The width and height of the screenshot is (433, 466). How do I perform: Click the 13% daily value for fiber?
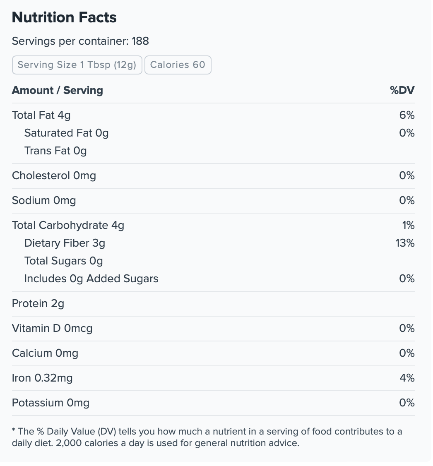pyautogui.click(x=405, y=243)
